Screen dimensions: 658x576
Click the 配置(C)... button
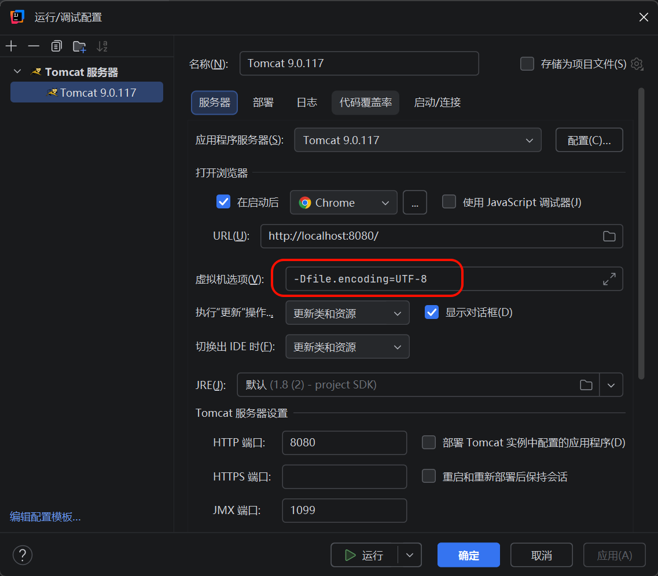tap(589, 140)
